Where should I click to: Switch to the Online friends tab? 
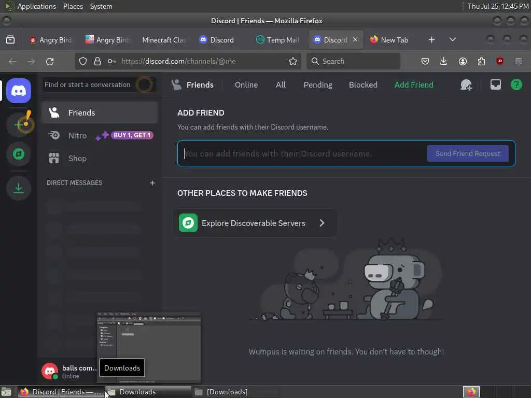point(246,85)
